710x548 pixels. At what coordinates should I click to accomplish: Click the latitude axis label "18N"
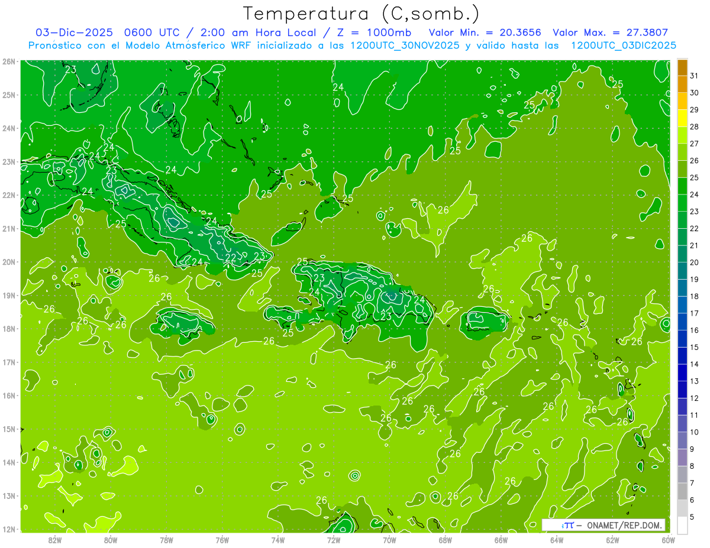[8, 329]
